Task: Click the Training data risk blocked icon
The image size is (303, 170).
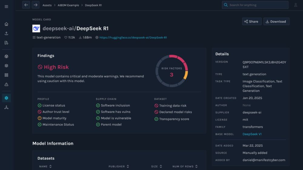Action: pyautogui.click(x=156, y=105)
